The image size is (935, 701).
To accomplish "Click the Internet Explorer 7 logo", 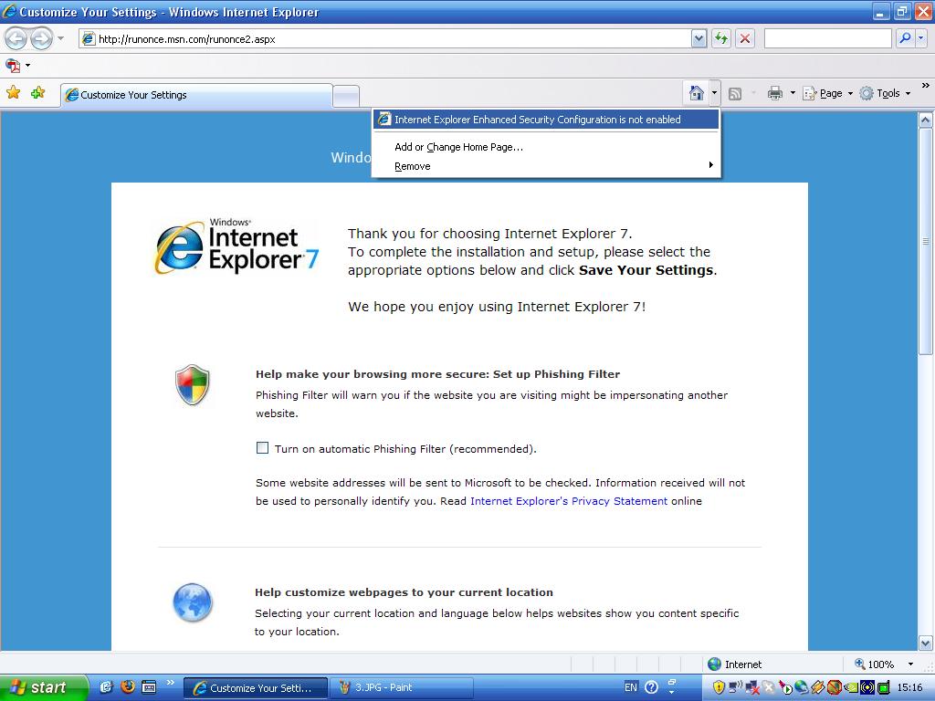I will 236,246.
